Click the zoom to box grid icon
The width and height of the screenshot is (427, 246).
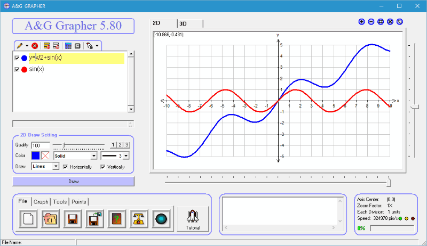pyautogui.click(x=381, y=22)
